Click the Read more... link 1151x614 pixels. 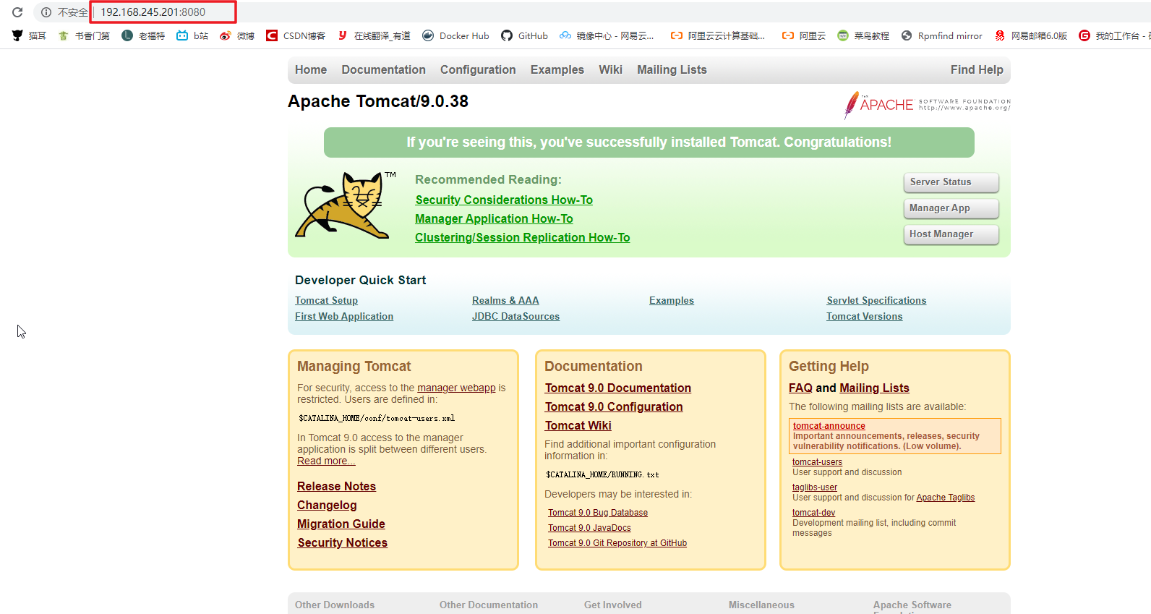pyautogui.click(x=326, y=461)
